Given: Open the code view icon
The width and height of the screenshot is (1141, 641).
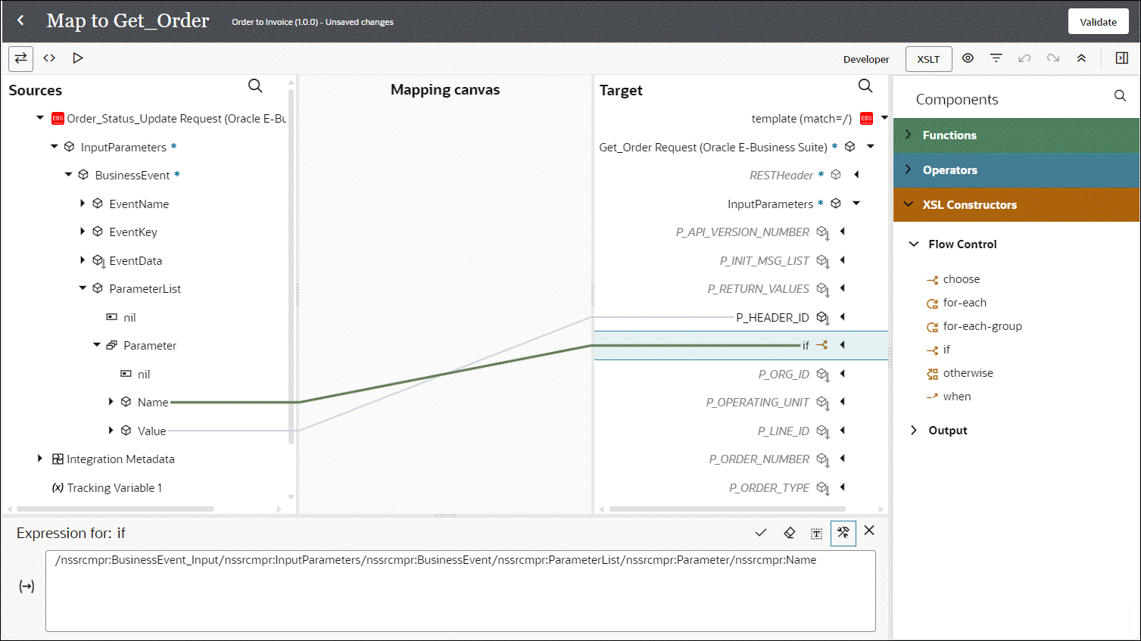Looking at the screenshot, I should coord(49,58).
